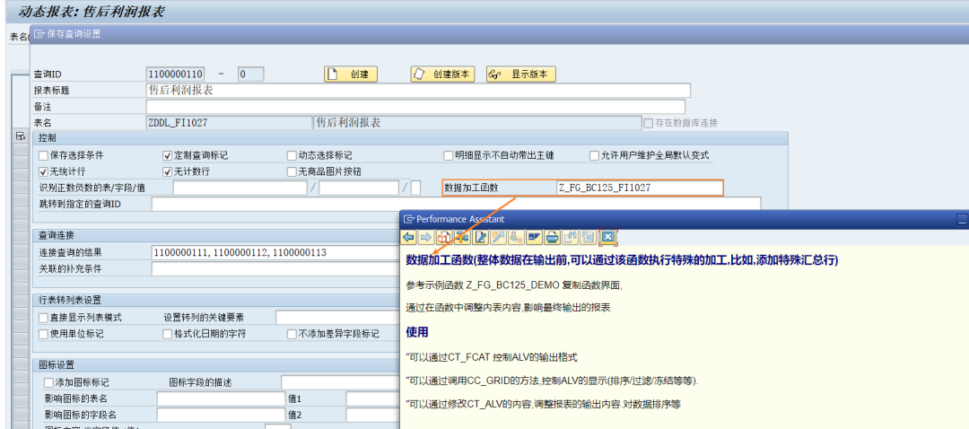Click 创建版本 button
This screenshot has height=429, width=969.
tap(442, 74)
